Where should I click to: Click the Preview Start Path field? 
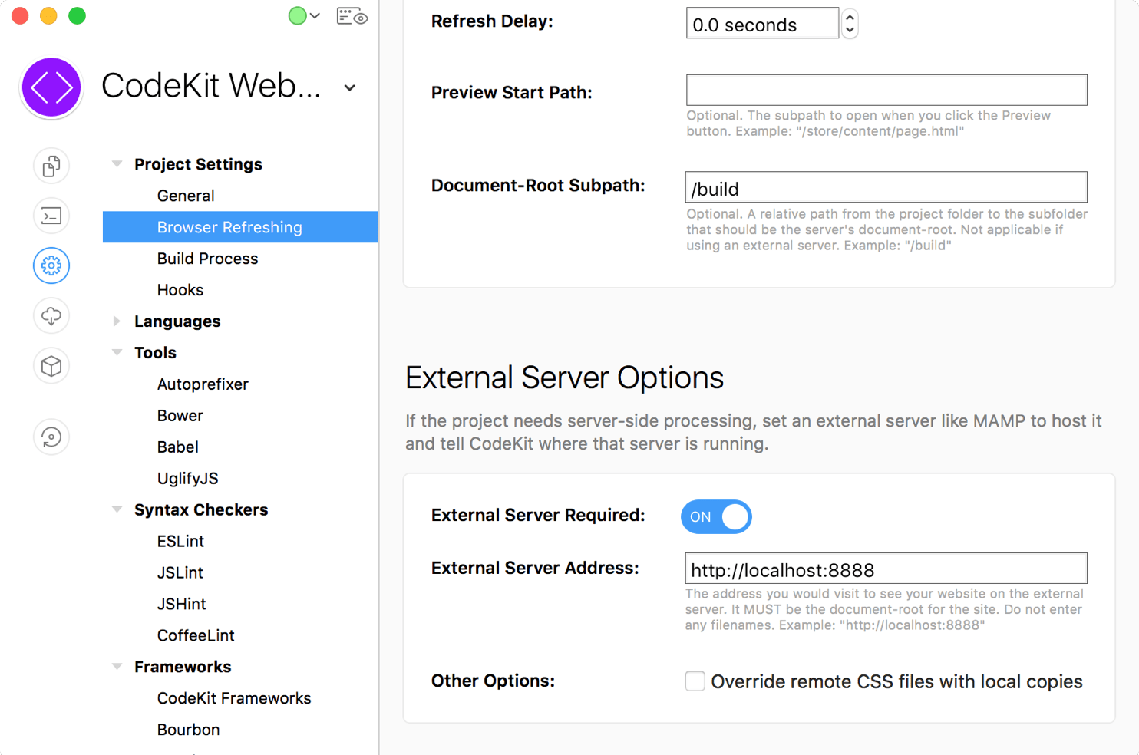click(886, 90)
